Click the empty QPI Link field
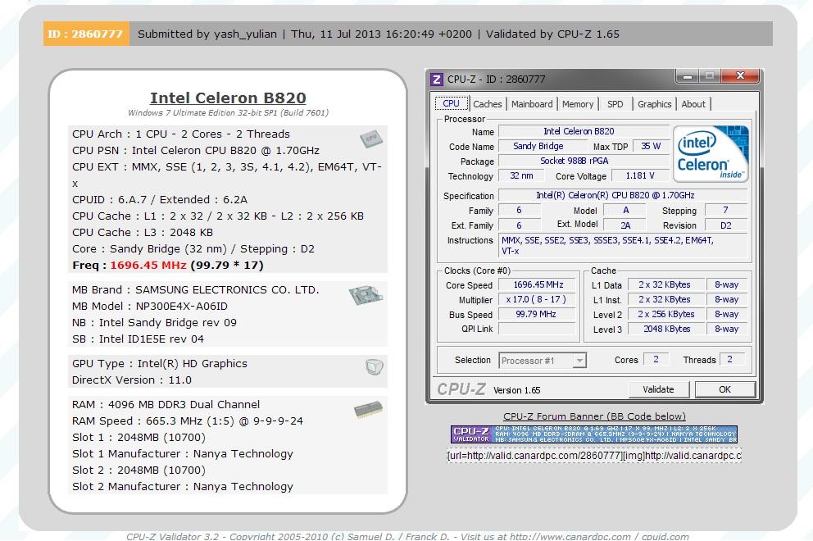The height and width of the screenshot is (541, 813). pos(537,329)
